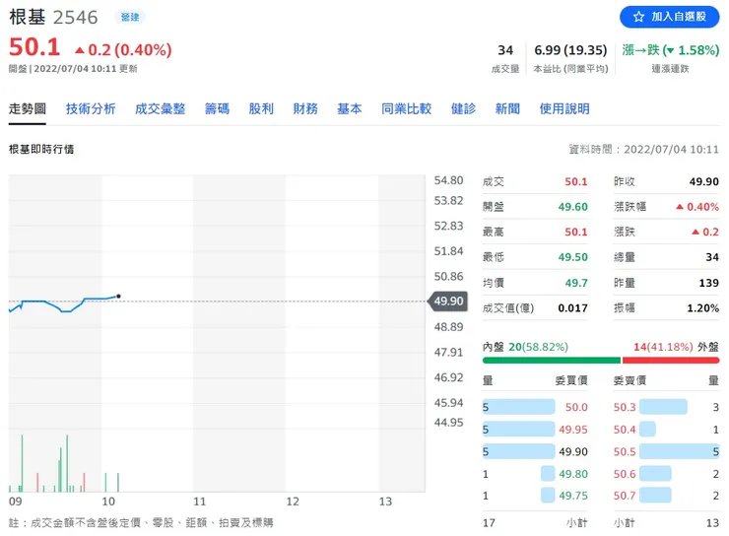Click the green 內盤 ratio bar
The width and height of the screenshot is (729, 536).
pyautogui.click(x=551, y=361)
